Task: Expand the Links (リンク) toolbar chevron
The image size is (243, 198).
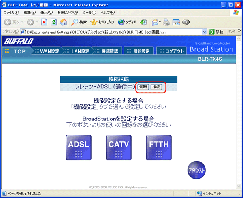Action: 239,31
